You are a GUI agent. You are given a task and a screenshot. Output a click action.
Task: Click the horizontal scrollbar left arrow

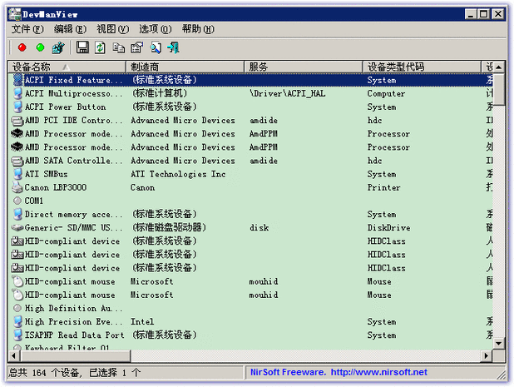13,355
